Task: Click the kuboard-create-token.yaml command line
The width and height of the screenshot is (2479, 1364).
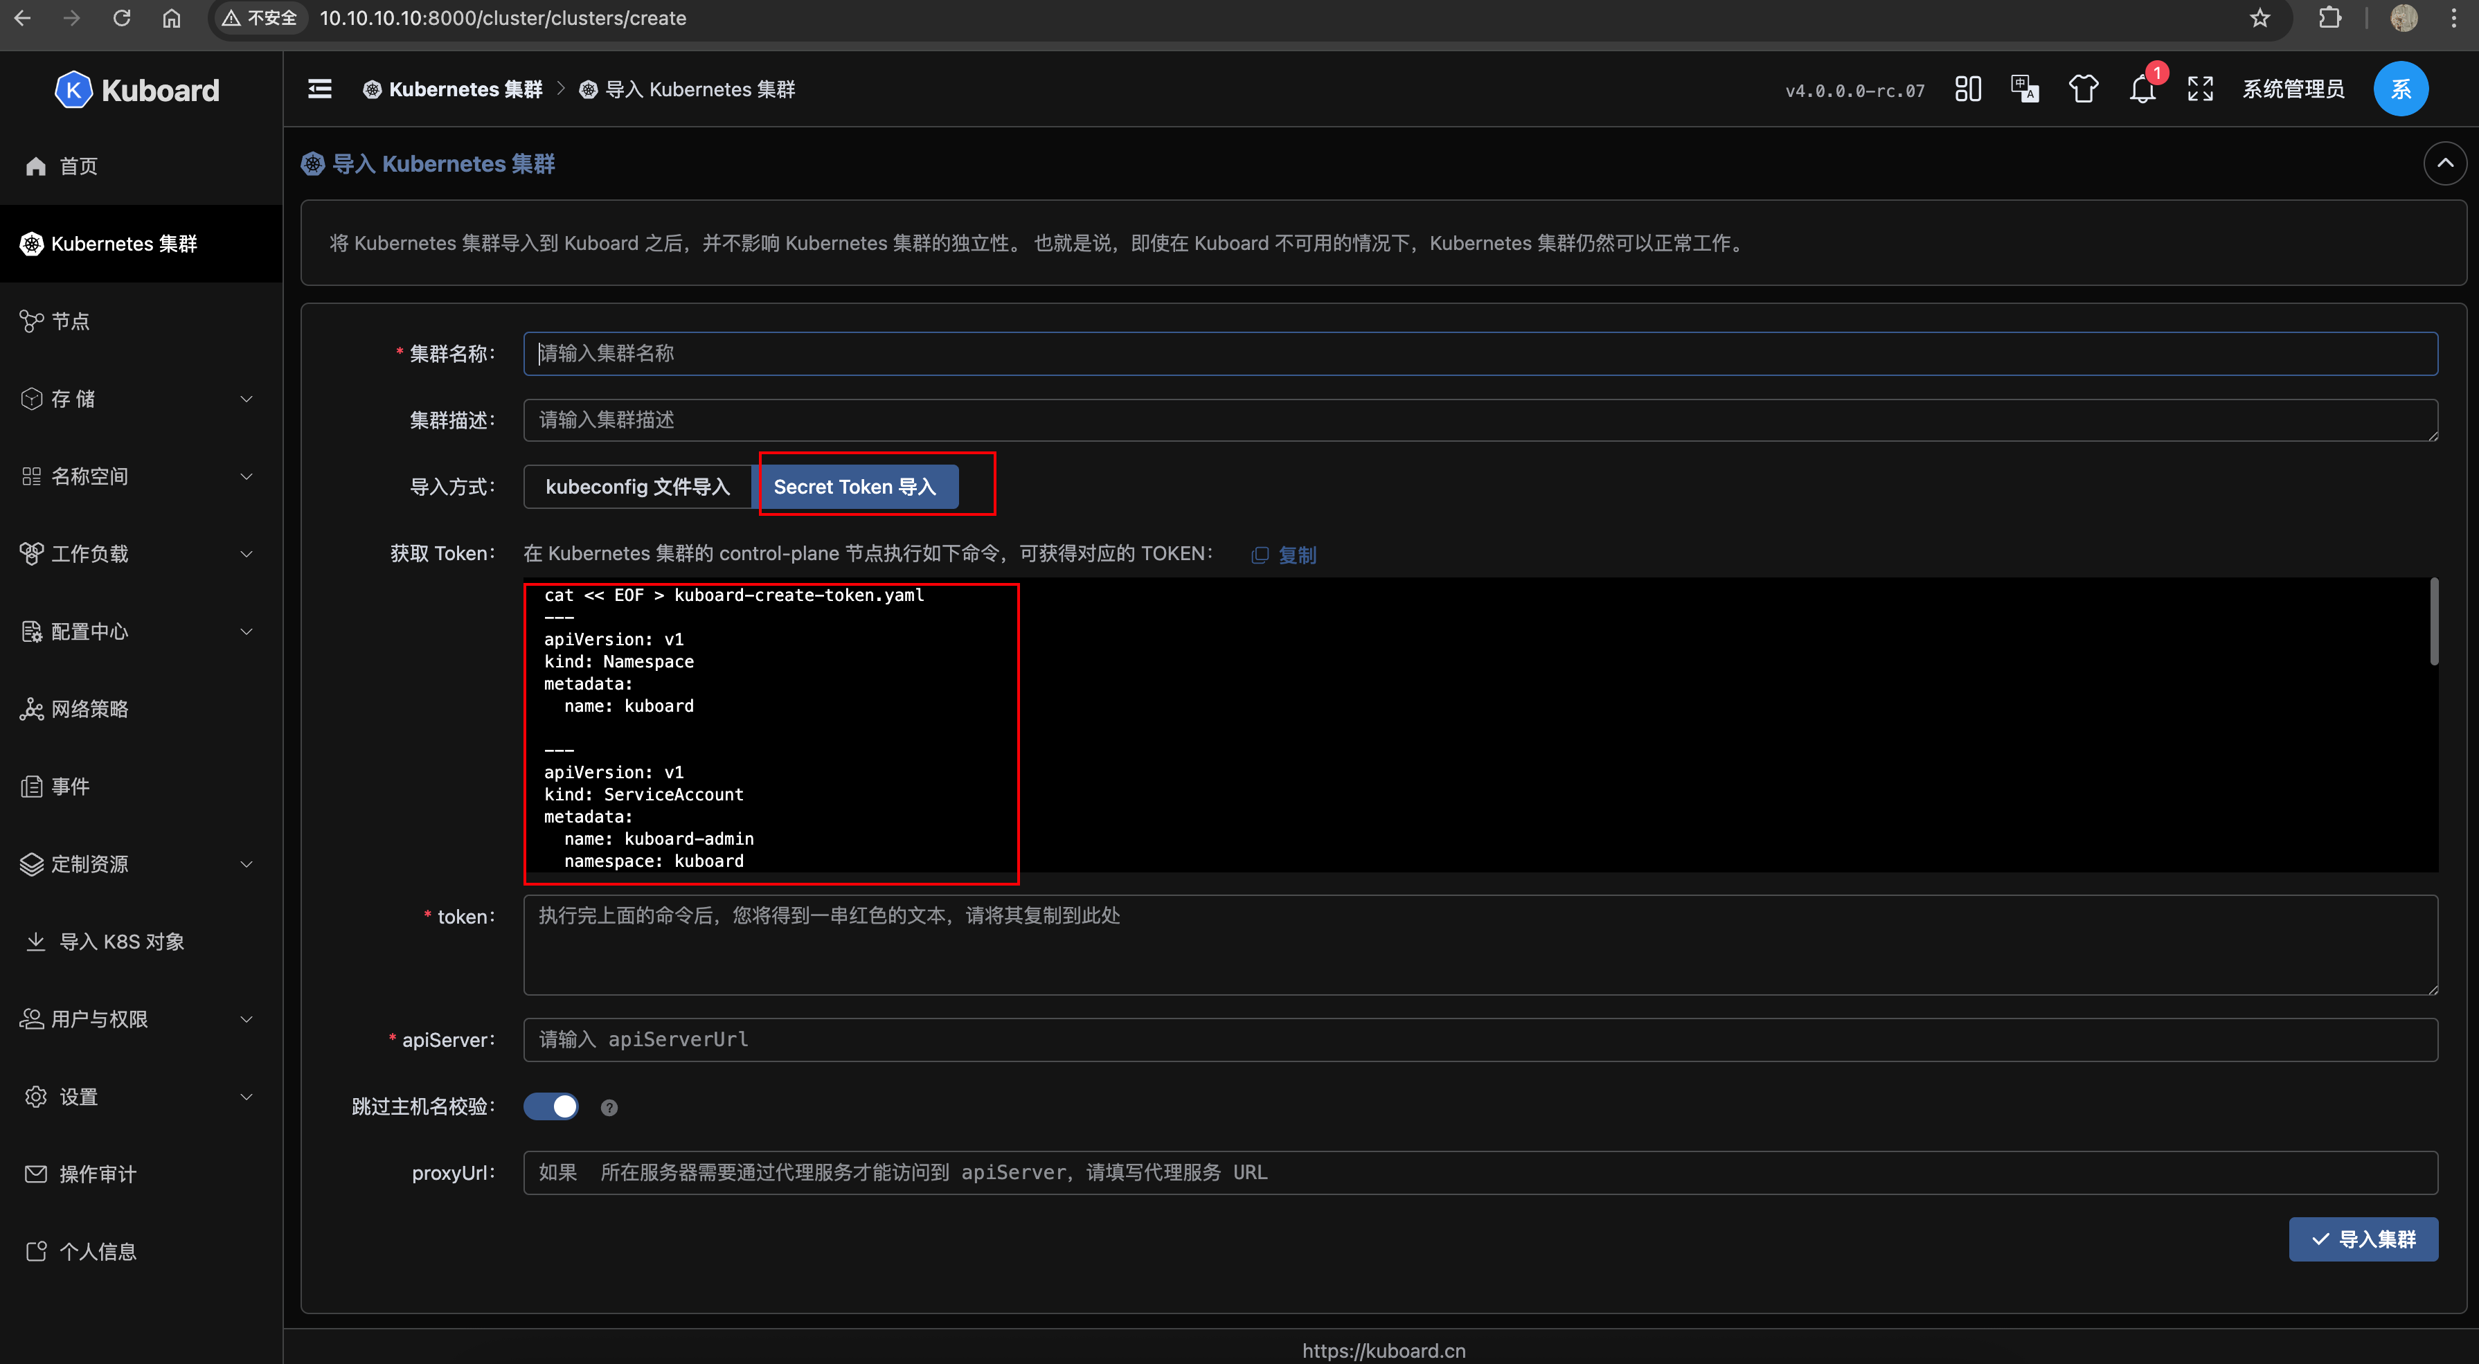Action: (x=733, y=595)
